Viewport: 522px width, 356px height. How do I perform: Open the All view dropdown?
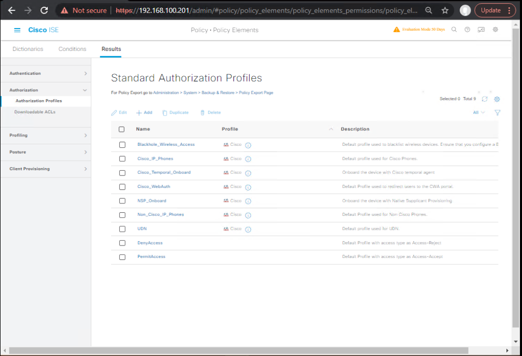point(479,113)
